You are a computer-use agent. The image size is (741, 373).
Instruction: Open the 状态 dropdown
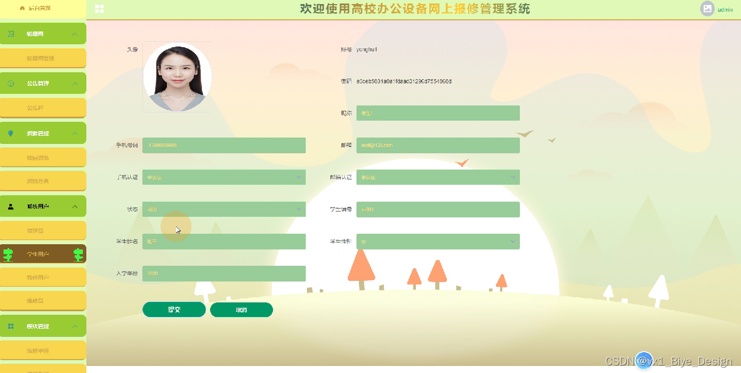224,209
